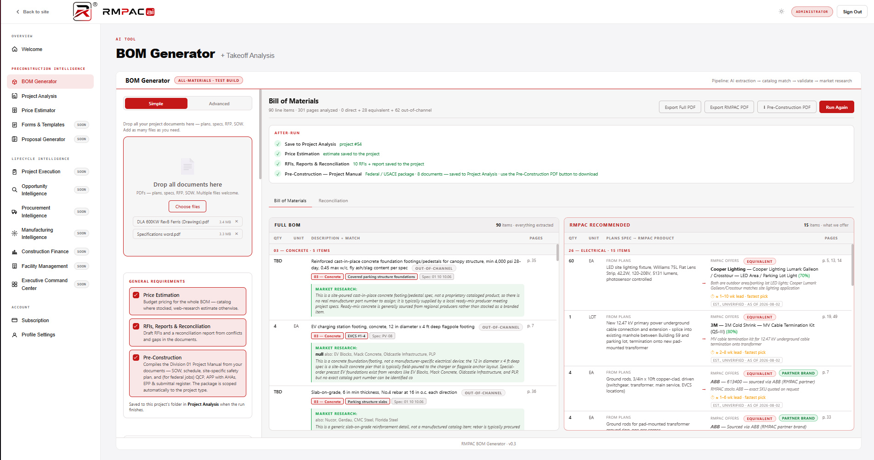Uncheck the Pre-Construction requirement checkbox
This screenshot has width=874, height=460.
(136, 358)
